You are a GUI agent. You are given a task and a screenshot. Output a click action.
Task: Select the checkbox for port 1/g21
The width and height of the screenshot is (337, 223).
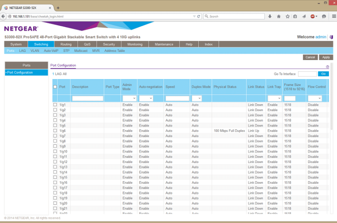click(55, 208)
